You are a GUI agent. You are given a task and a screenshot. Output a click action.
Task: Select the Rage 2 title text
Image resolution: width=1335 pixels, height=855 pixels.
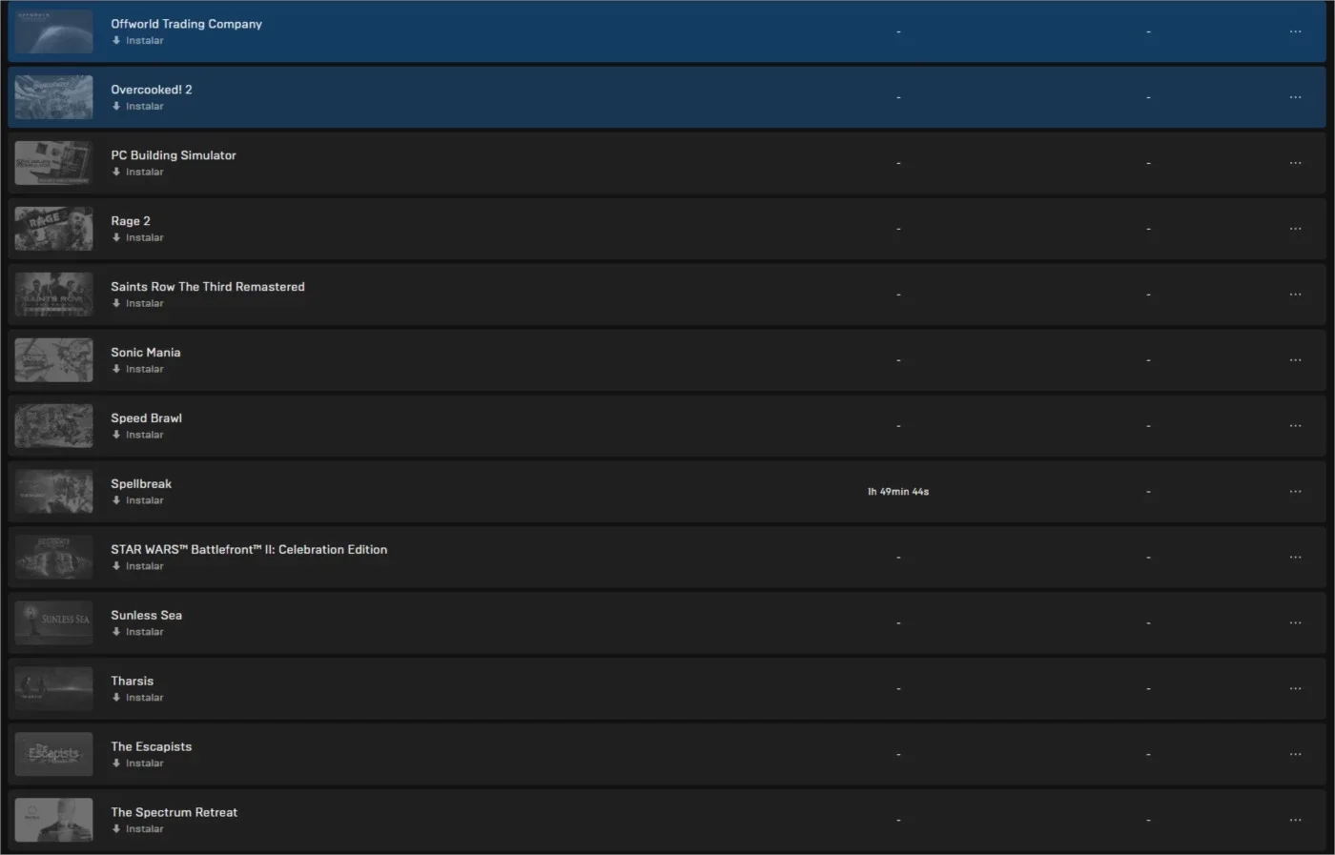click(x=131, y=221)
